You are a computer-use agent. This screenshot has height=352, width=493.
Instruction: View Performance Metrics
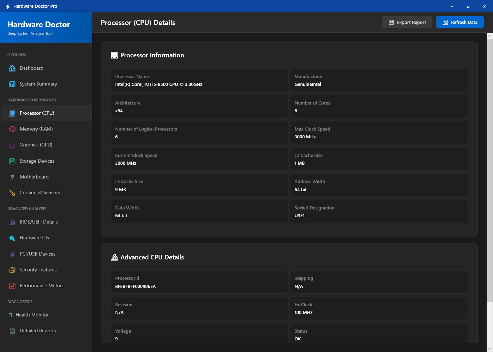click(46, 286)
